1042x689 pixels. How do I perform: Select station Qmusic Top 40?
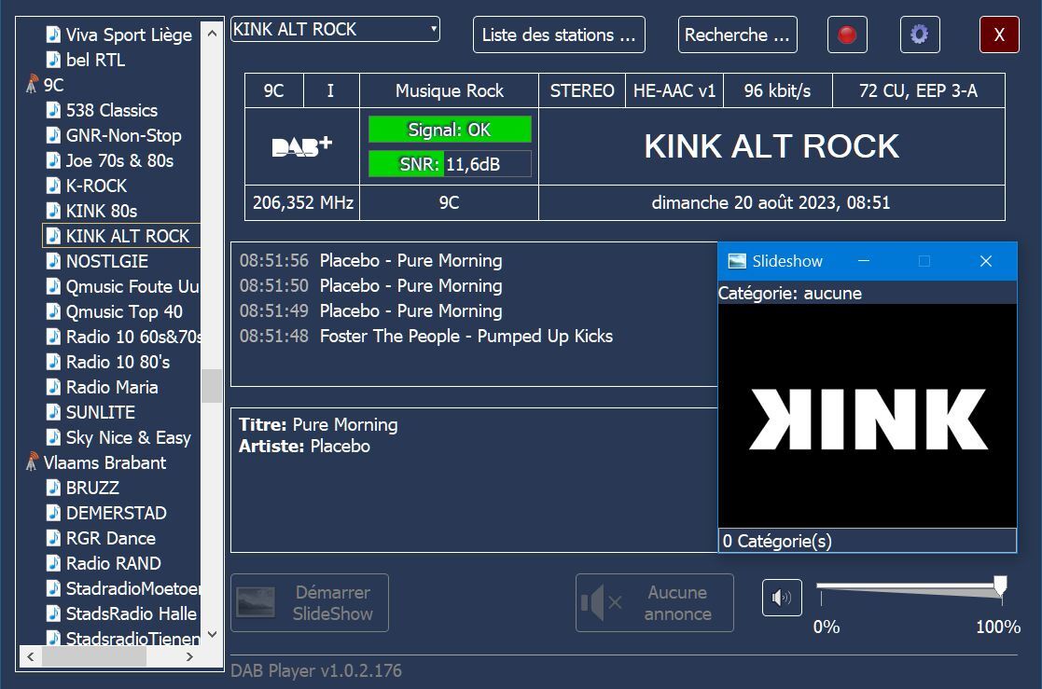124,311
